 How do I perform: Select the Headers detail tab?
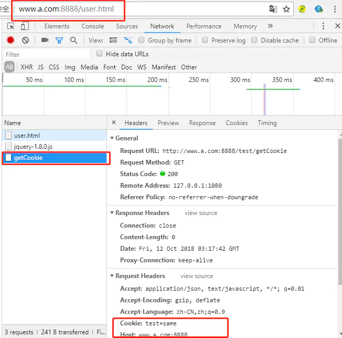pos(136,123)
